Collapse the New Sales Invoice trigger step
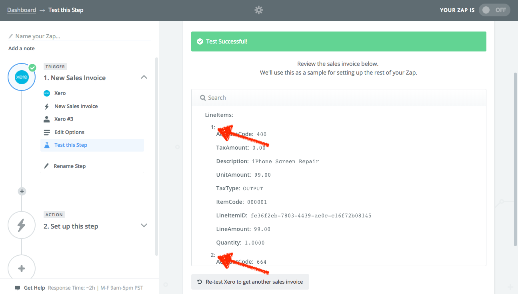The image size is (518, 294). pos(144,77)
